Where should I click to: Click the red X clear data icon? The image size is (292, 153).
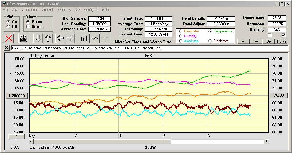9,38
